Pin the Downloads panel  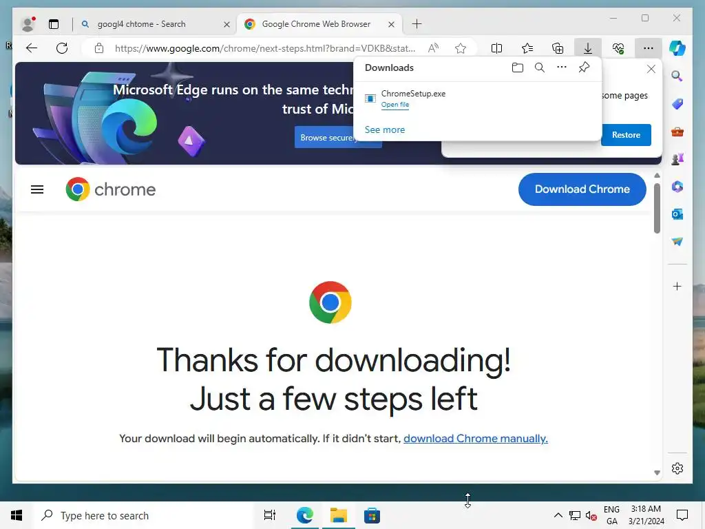coord(584,68)
